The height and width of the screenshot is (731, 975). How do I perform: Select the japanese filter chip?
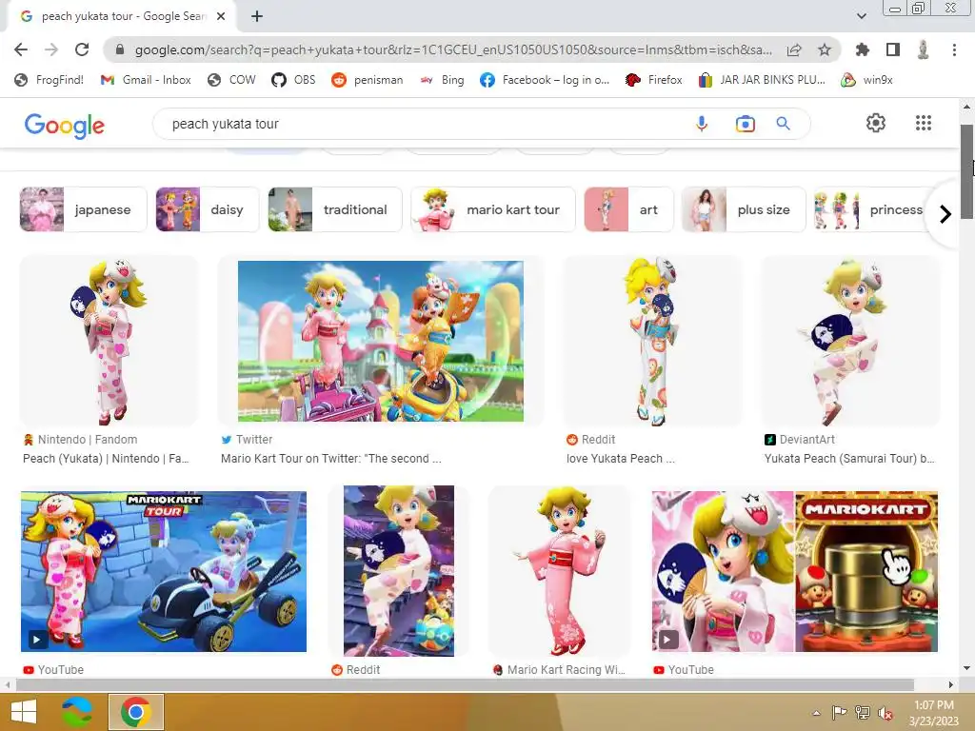pos(84,209)
